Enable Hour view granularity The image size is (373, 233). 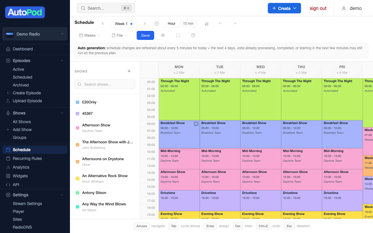pyautogui.click(x=171, y=23)
